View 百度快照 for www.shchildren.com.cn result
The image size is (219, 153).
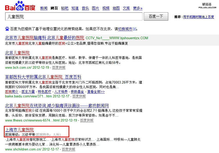click(x=69, y=149)
